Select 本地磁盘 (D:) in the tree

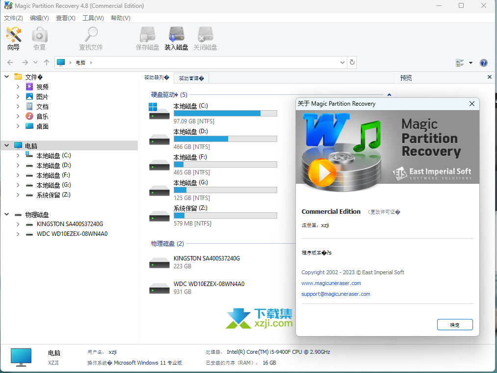point(53,166)
